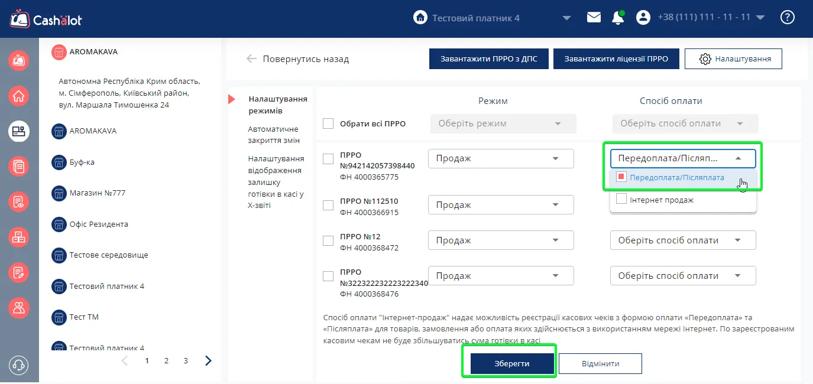Screen dimensions: 813x384
Task: Click Повернутись назад link
Action: tap(306, 59)
